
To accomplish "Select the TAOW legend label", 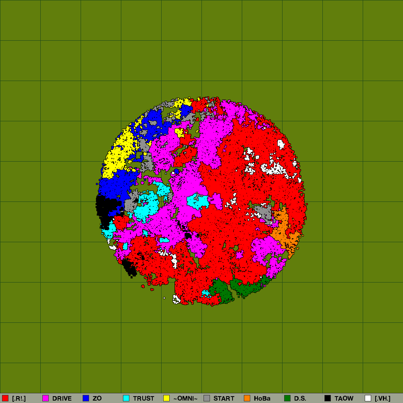I will tap(344, 399).
